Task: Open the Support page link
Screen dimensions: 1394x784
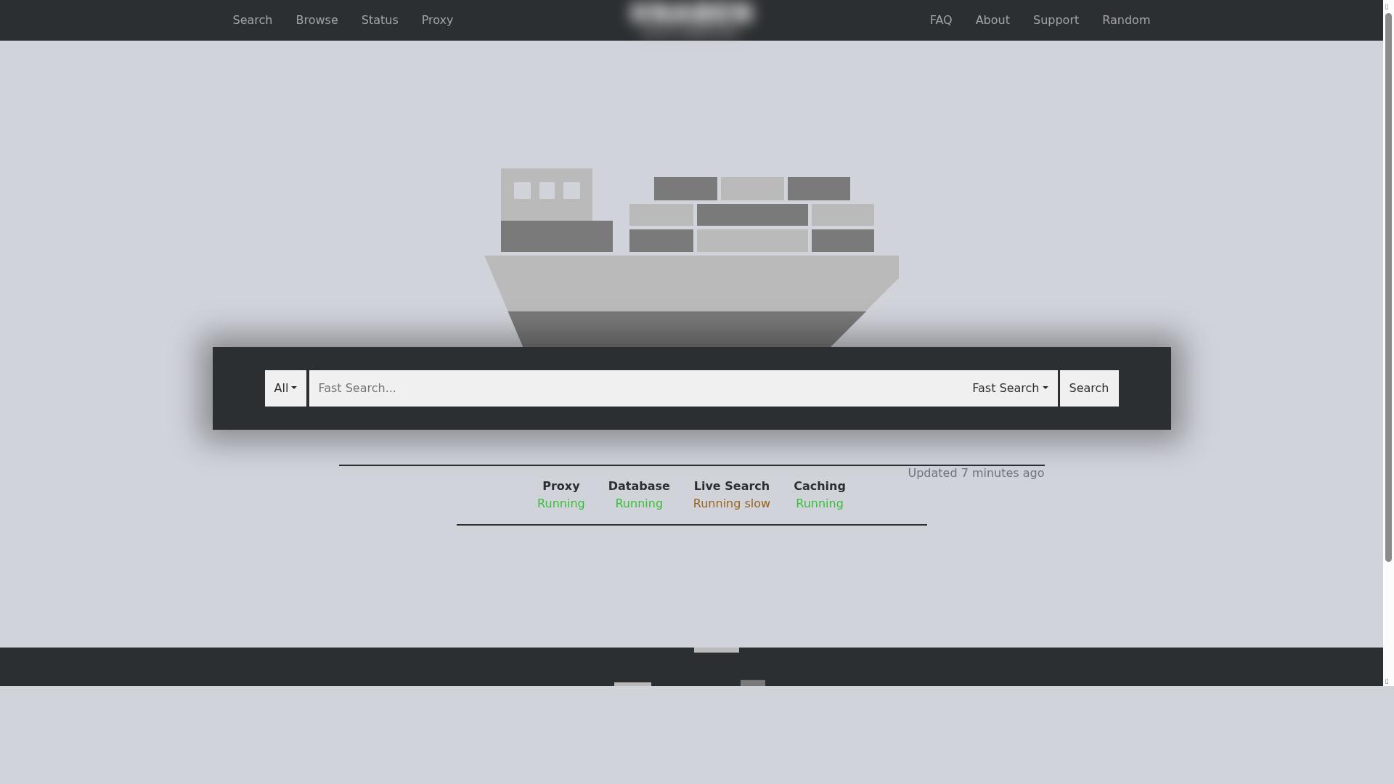Action: click(x=1055, y=20)
